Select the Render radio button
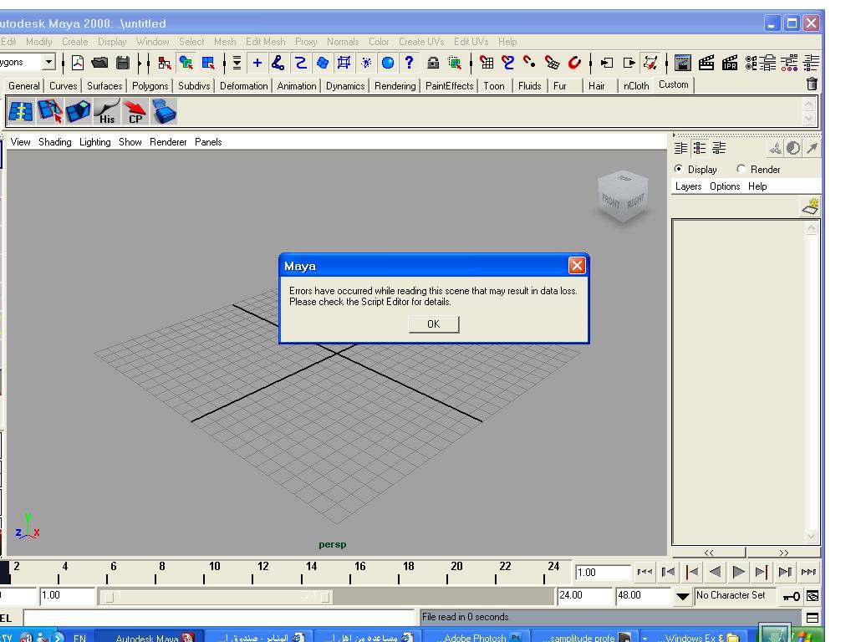Viewport: 856px width, 642px height. 741,169
